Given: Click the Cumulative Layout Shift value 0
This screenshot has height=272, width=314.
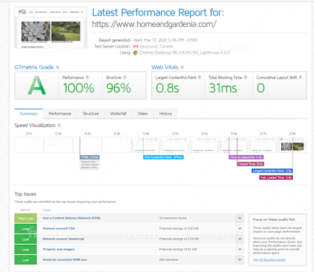Looking at the screenshot, I should coord(261,88).
